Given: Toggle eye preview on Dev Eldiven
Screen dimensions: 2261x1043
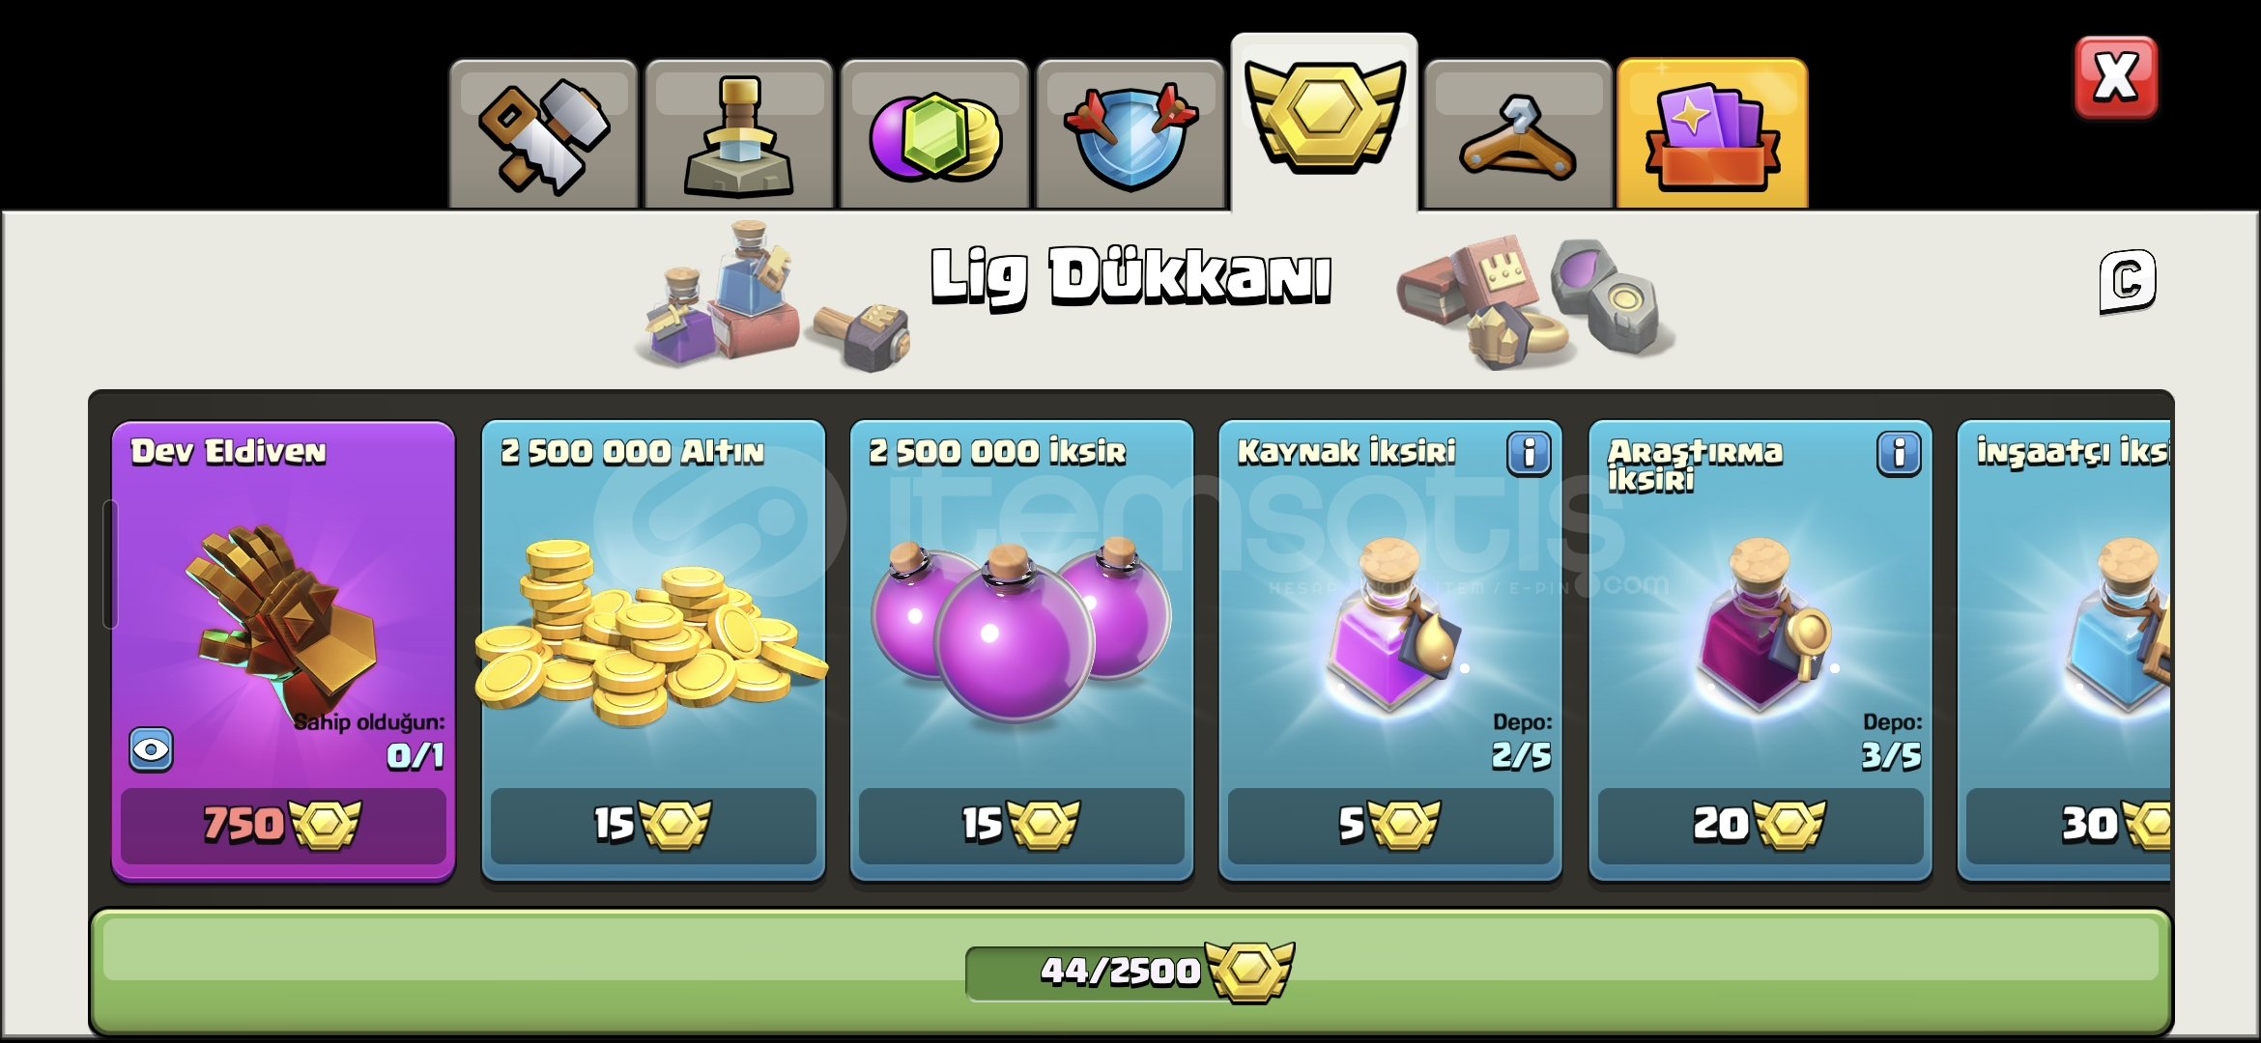Looking at the screenshot, I should pos(152,750).
